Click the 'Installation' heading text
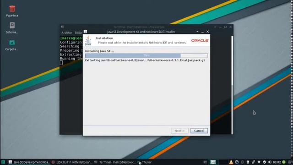 tap(104, 38)
